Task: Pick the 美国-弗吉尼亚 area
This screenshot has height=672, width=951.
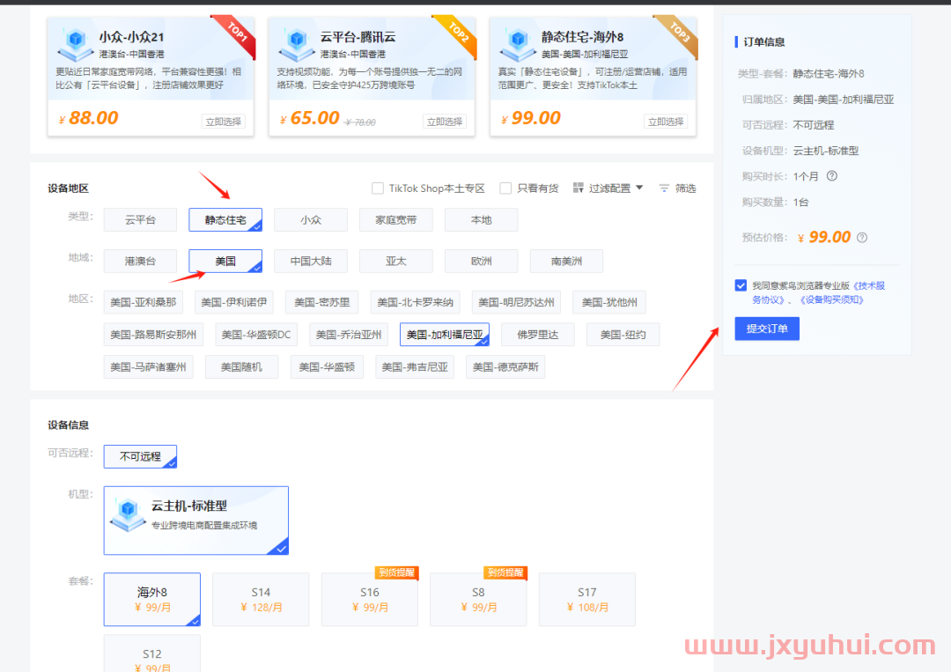Action: [x=415, y=367]
